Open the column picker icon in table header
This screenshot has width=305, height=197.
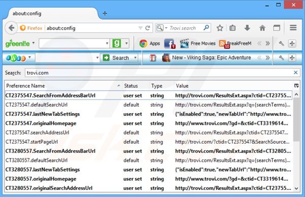tap(296, 86)
